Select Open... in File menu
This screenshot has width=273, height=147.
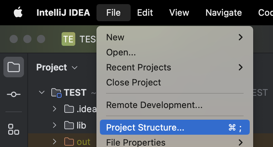pyautogui.click(x=121, y=52)
